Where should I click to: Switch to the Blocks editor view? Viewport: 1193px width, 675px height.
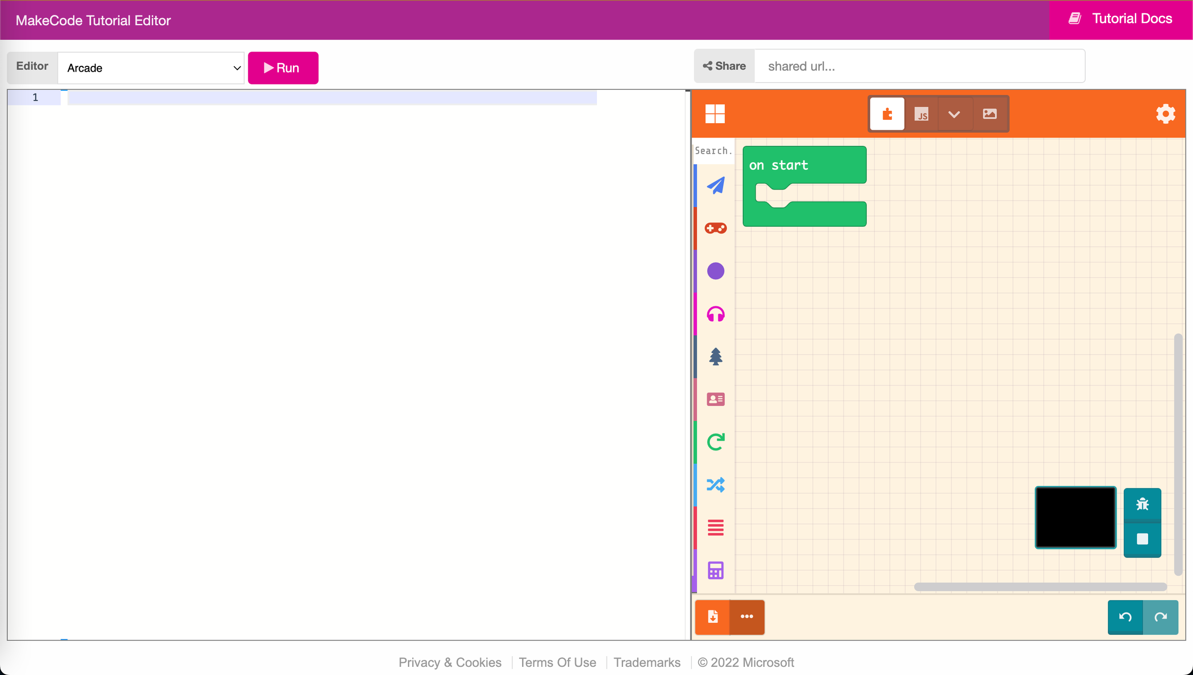click(887, 114)
